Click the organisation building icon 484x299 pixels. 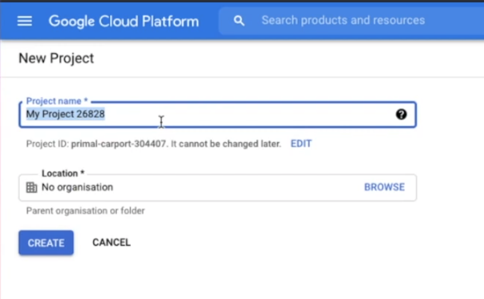pyautogui.click(x=32, y=188)
